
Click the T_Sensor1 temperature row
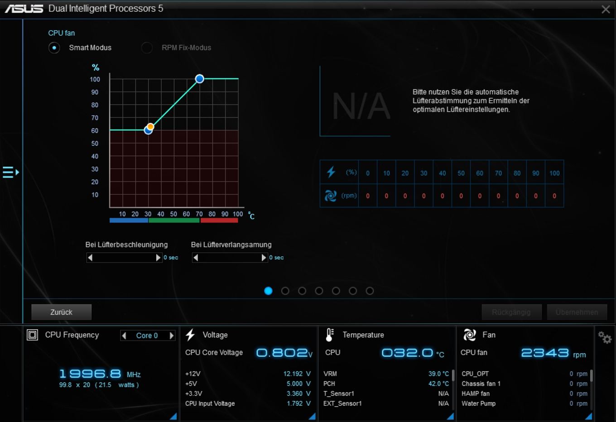point(386,393)
